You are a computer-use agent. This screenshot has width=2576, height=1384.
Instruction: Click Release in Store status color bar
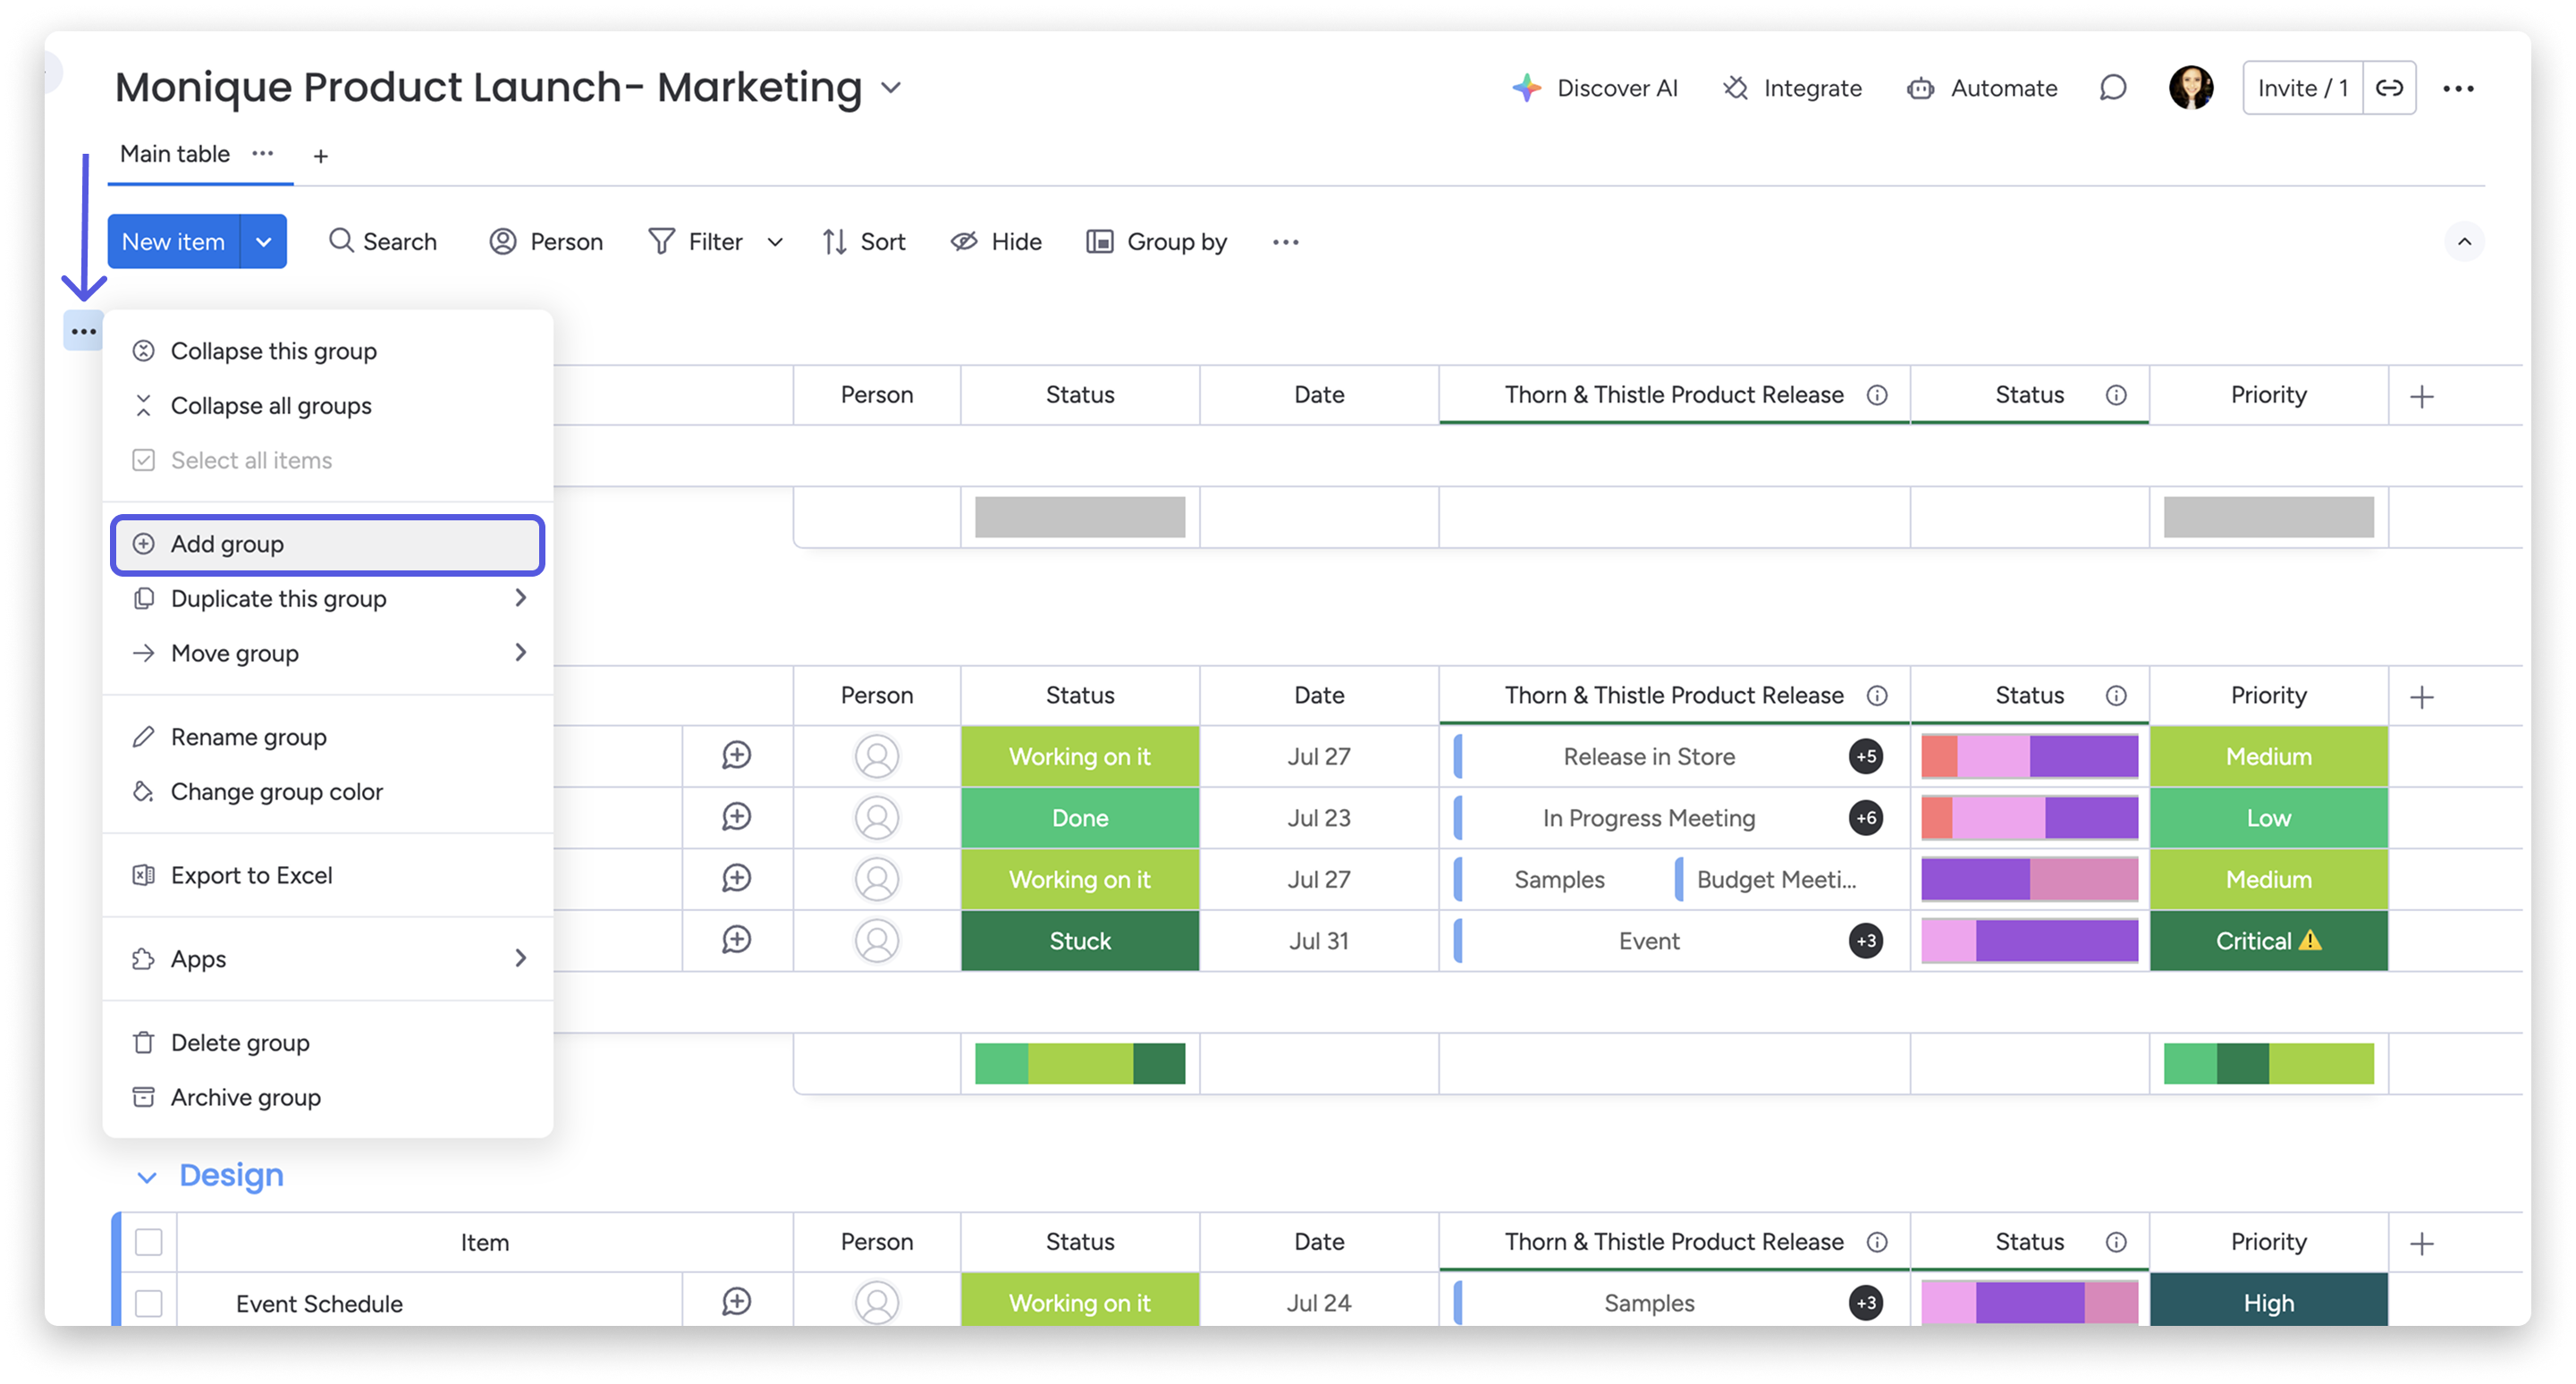(2029, 757)
